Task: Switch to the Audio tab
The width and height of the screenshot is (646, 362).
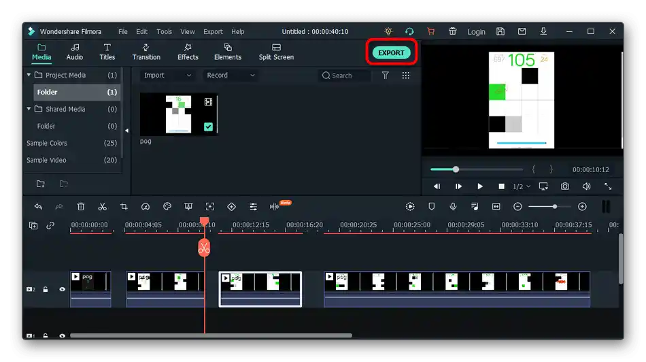Action: [75, 52]
